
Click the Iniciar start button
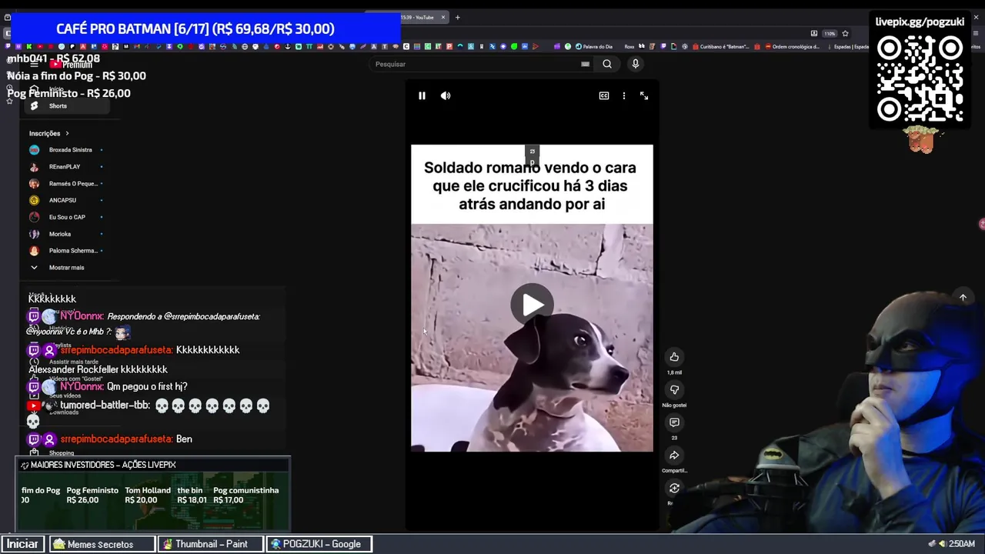pyautogui.click(x=22, y=544)
